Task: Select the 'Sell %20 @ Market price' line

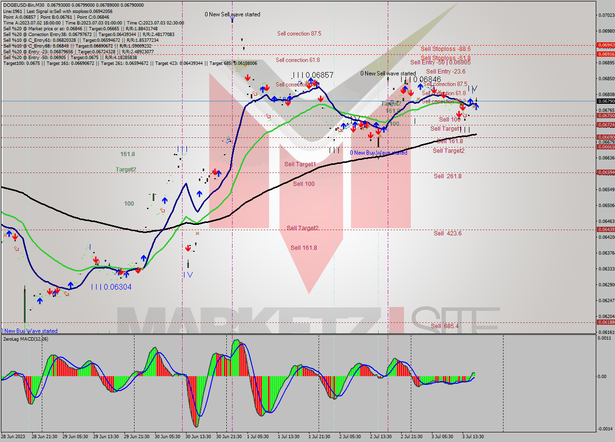Action: [x=80, y=28]
